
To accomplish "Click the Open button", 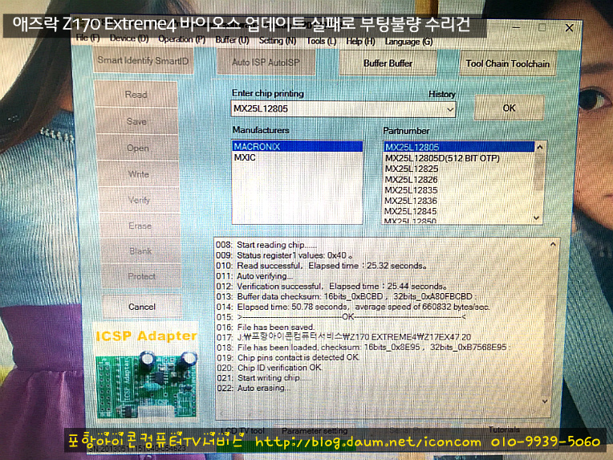I will click(x=138, y=148).
